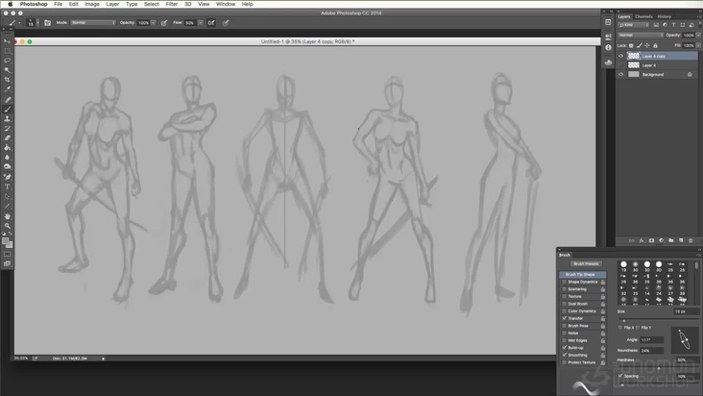703x396 pixels.
Task: Enable the Shape Dynamics checkbox
Action: coord(564,282)
